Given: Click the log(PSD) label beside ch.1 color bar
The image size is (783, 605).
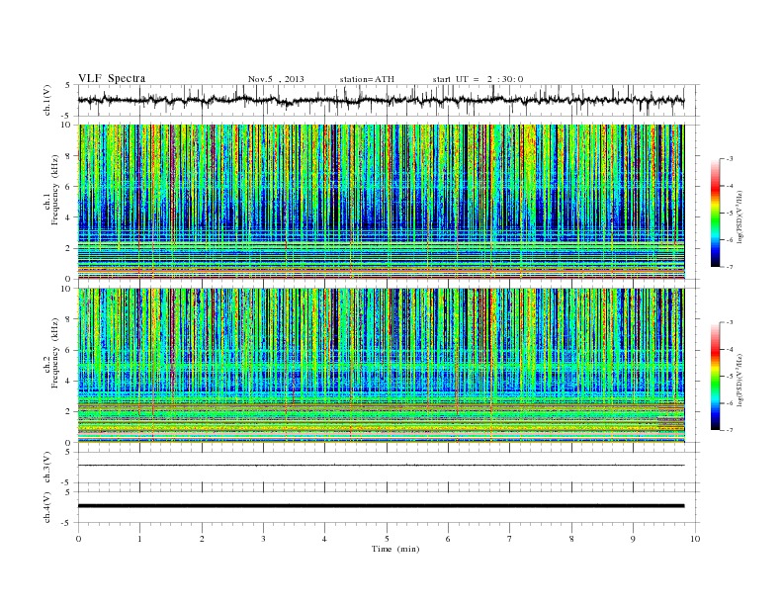Looking at the screenshot, I should [x=739, y=216].
